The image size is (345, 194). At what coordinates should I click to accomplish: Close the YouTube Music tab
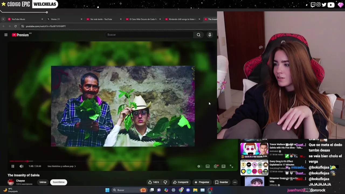point(42,19)
